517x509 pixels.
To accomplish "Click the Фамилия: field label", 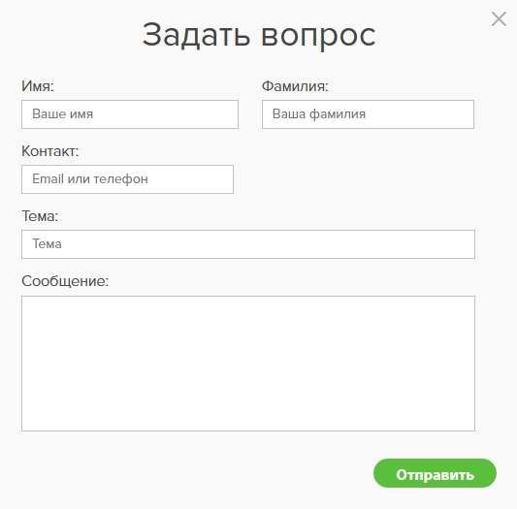I will pos(295,86).
